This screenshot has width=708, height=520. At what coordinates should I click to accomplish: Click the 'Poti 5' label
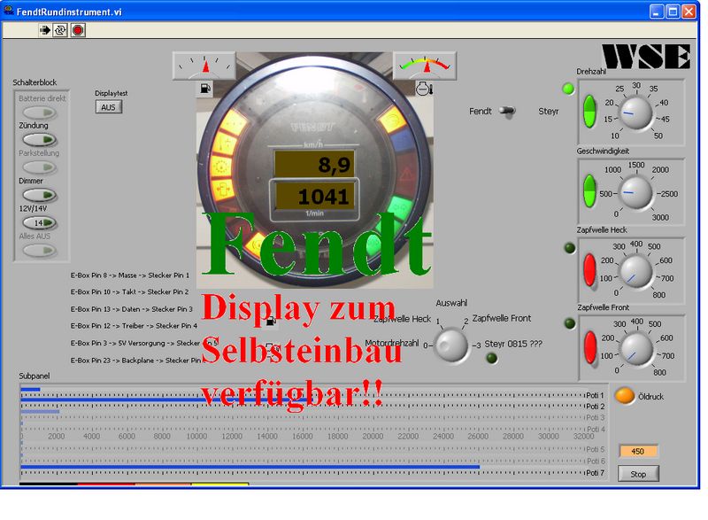point(595,449)
